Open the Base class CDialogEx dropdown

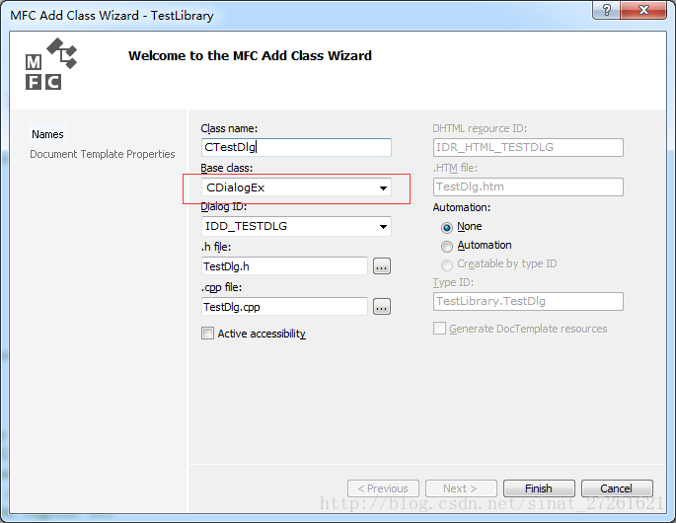click(296, 187)
